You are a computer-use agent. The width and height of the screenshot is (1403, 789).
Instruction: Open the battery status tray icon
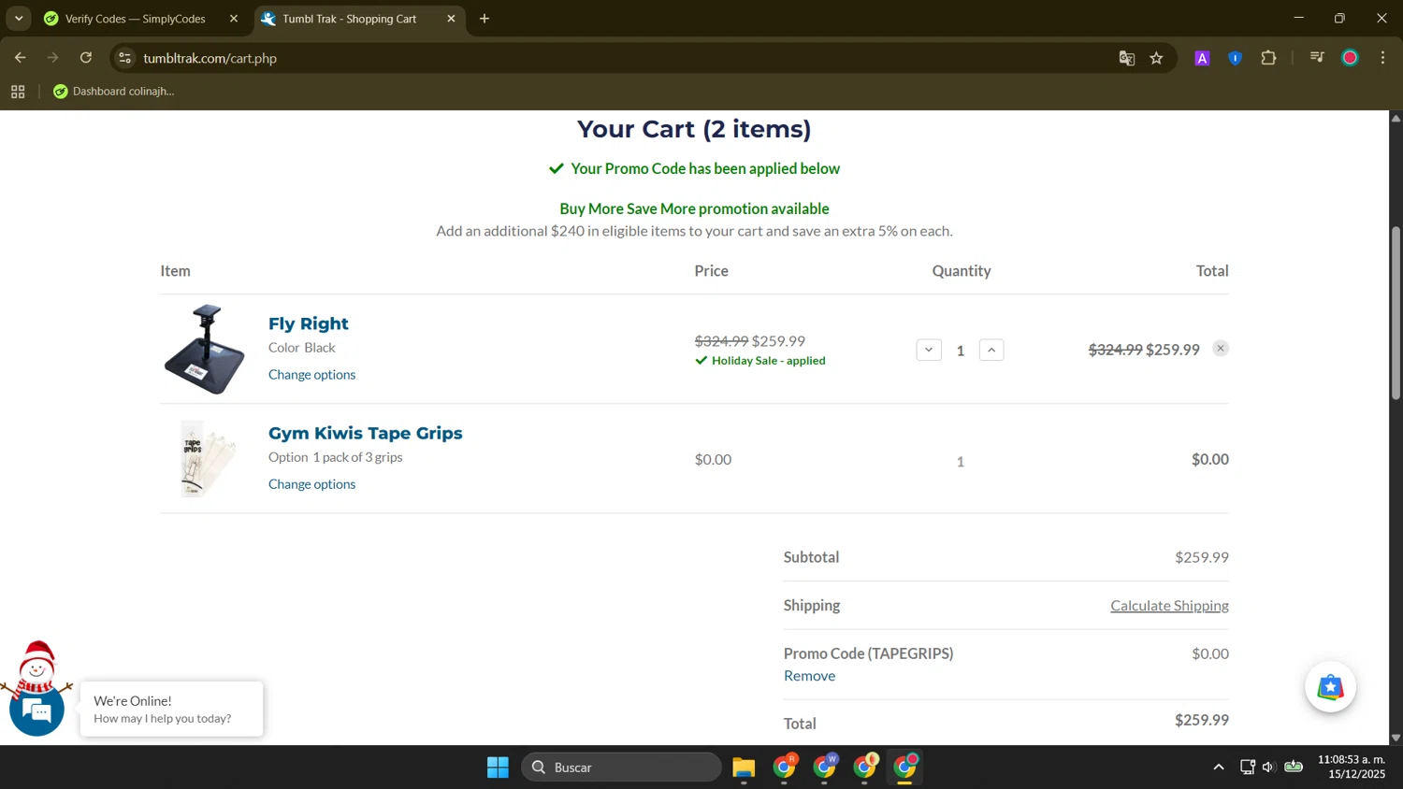(x=1294, y=767)
